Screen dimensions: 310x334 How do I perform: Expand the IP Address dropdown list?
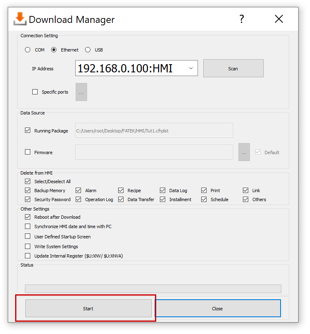coord(191,68)
